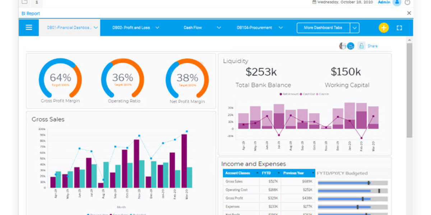431x215 pixels.
Task: Click the vertical scrollbar thumb on the right
Action: pos(409,90)
